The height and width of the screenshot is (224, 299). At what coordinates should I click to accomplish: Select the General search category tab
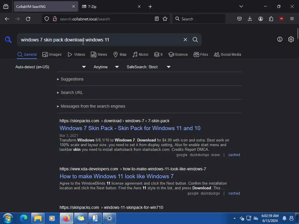click(x=27, y=55)
